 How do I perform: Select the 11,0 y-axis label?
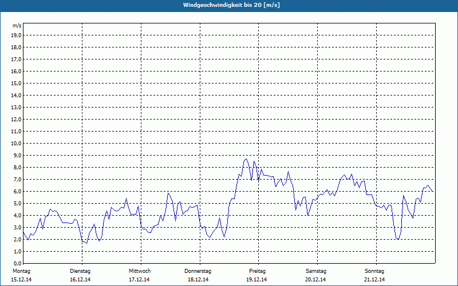pyautogui.click(x=16, y=132)
